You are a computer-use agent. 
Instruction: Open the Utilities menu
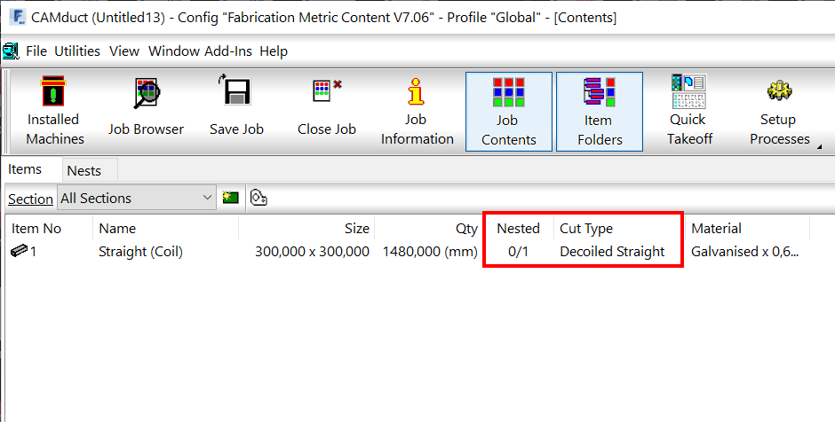click(77, 51)
